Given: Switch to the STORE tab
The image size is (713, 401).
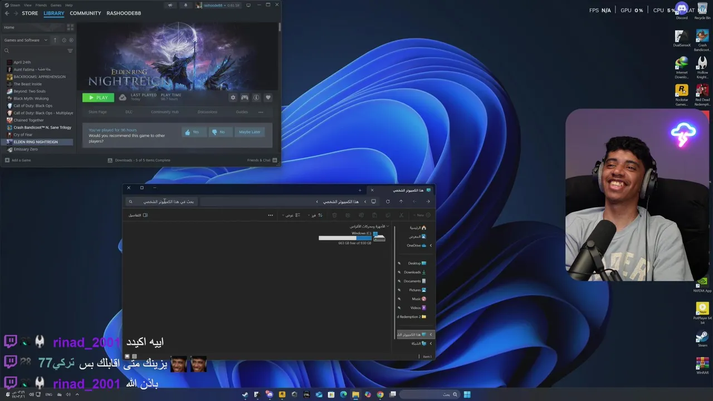Looking at the screenshot, I should (30, 13).
